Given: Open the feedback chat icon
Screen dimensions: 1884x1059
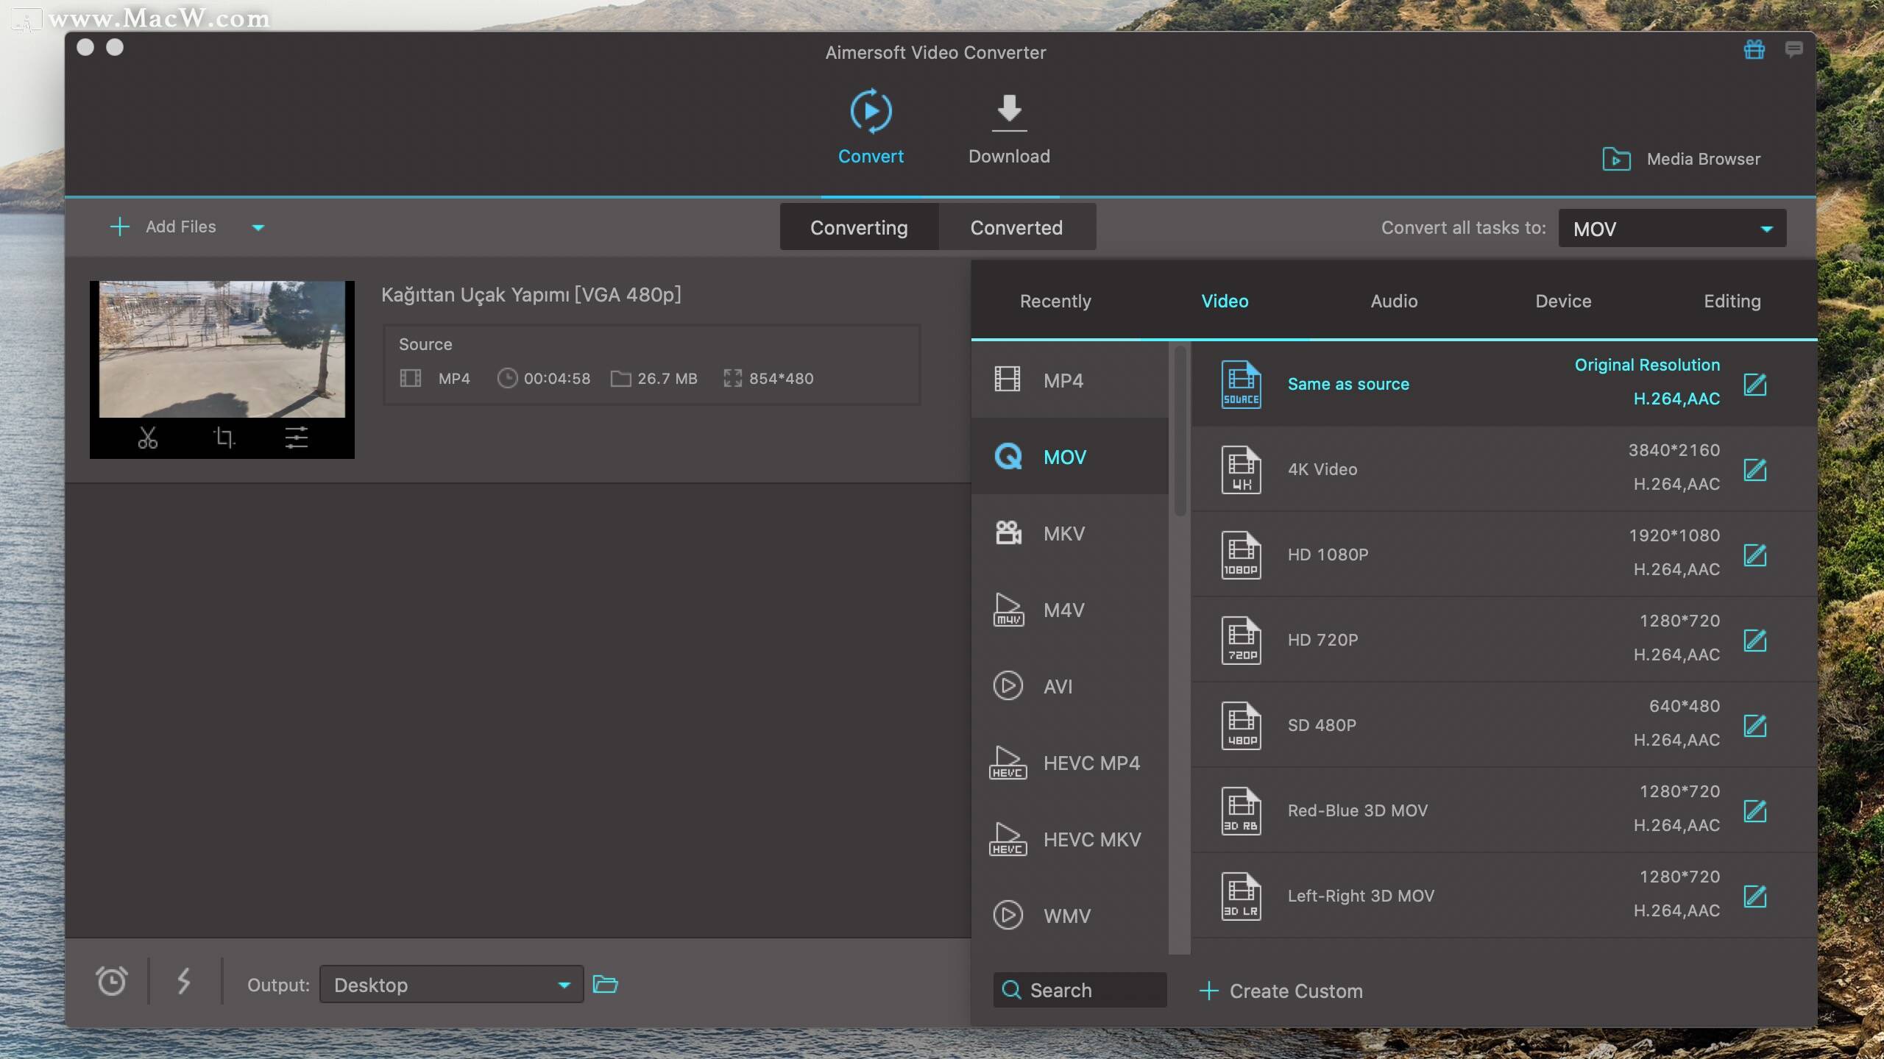Looking at the screenshot, I should click(x=1793, y=49).
